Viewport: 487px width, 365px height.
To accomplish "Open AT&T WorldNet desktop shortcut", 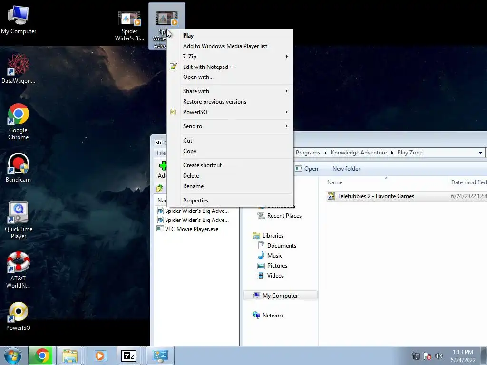I will point(19,270).
